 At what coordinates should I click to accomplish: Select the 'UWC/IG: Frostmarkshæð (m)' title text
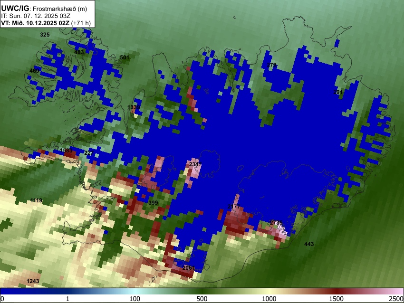coord(44,9)
